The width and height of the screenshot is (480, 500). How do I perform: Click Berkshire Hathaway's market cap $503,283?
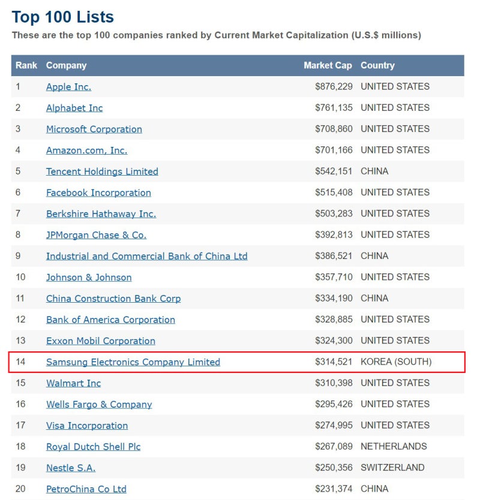[x=334, y=213]
